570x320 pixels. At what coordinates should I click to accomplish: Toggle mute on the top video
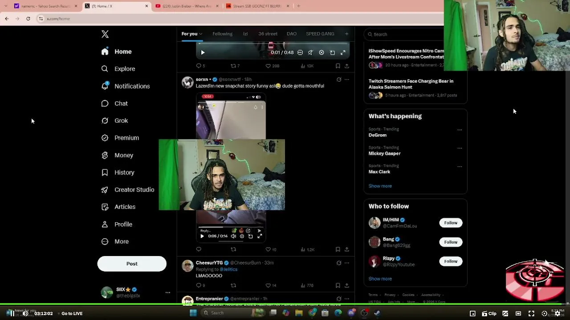(x=310, y=52)
